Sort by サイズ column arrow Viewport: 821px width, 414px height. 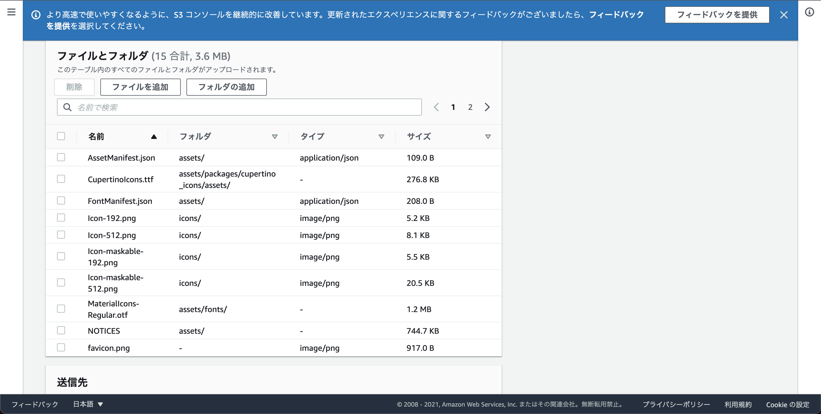point(488,136)
